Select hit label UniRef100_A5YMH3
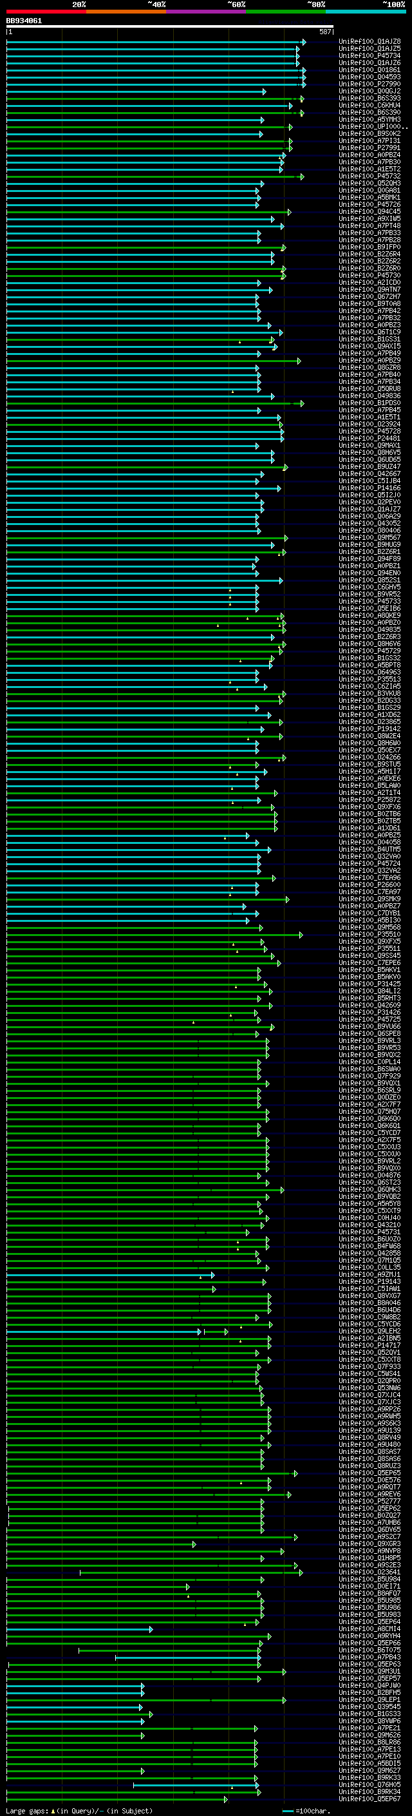This screenshot has width=412, height=1816. [370, 119]
